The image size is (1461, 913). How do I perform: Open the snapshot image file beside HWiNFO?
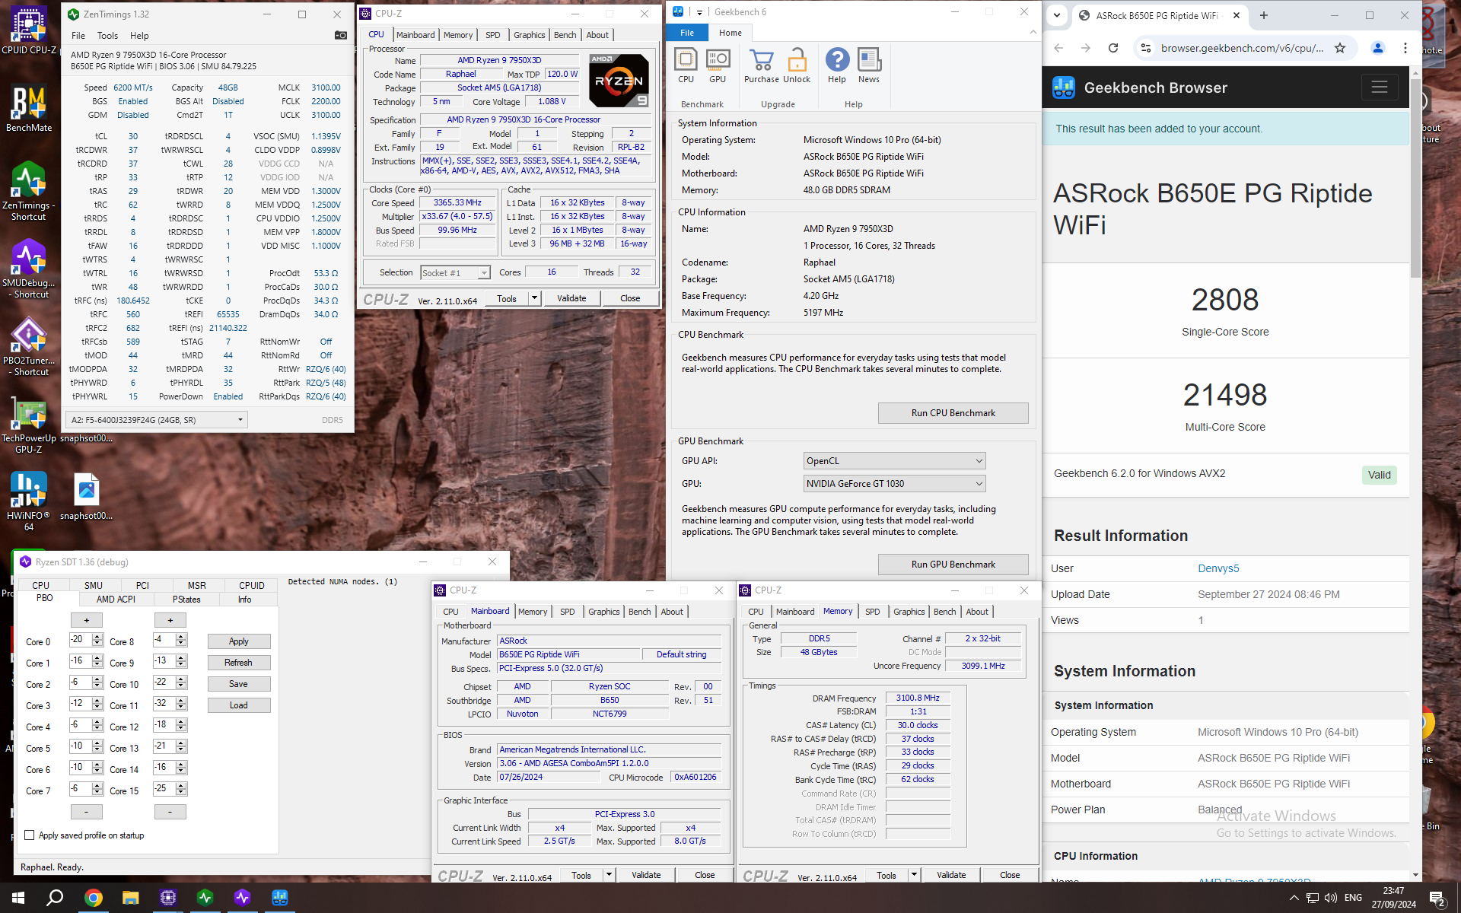click(x=87, y=497)
